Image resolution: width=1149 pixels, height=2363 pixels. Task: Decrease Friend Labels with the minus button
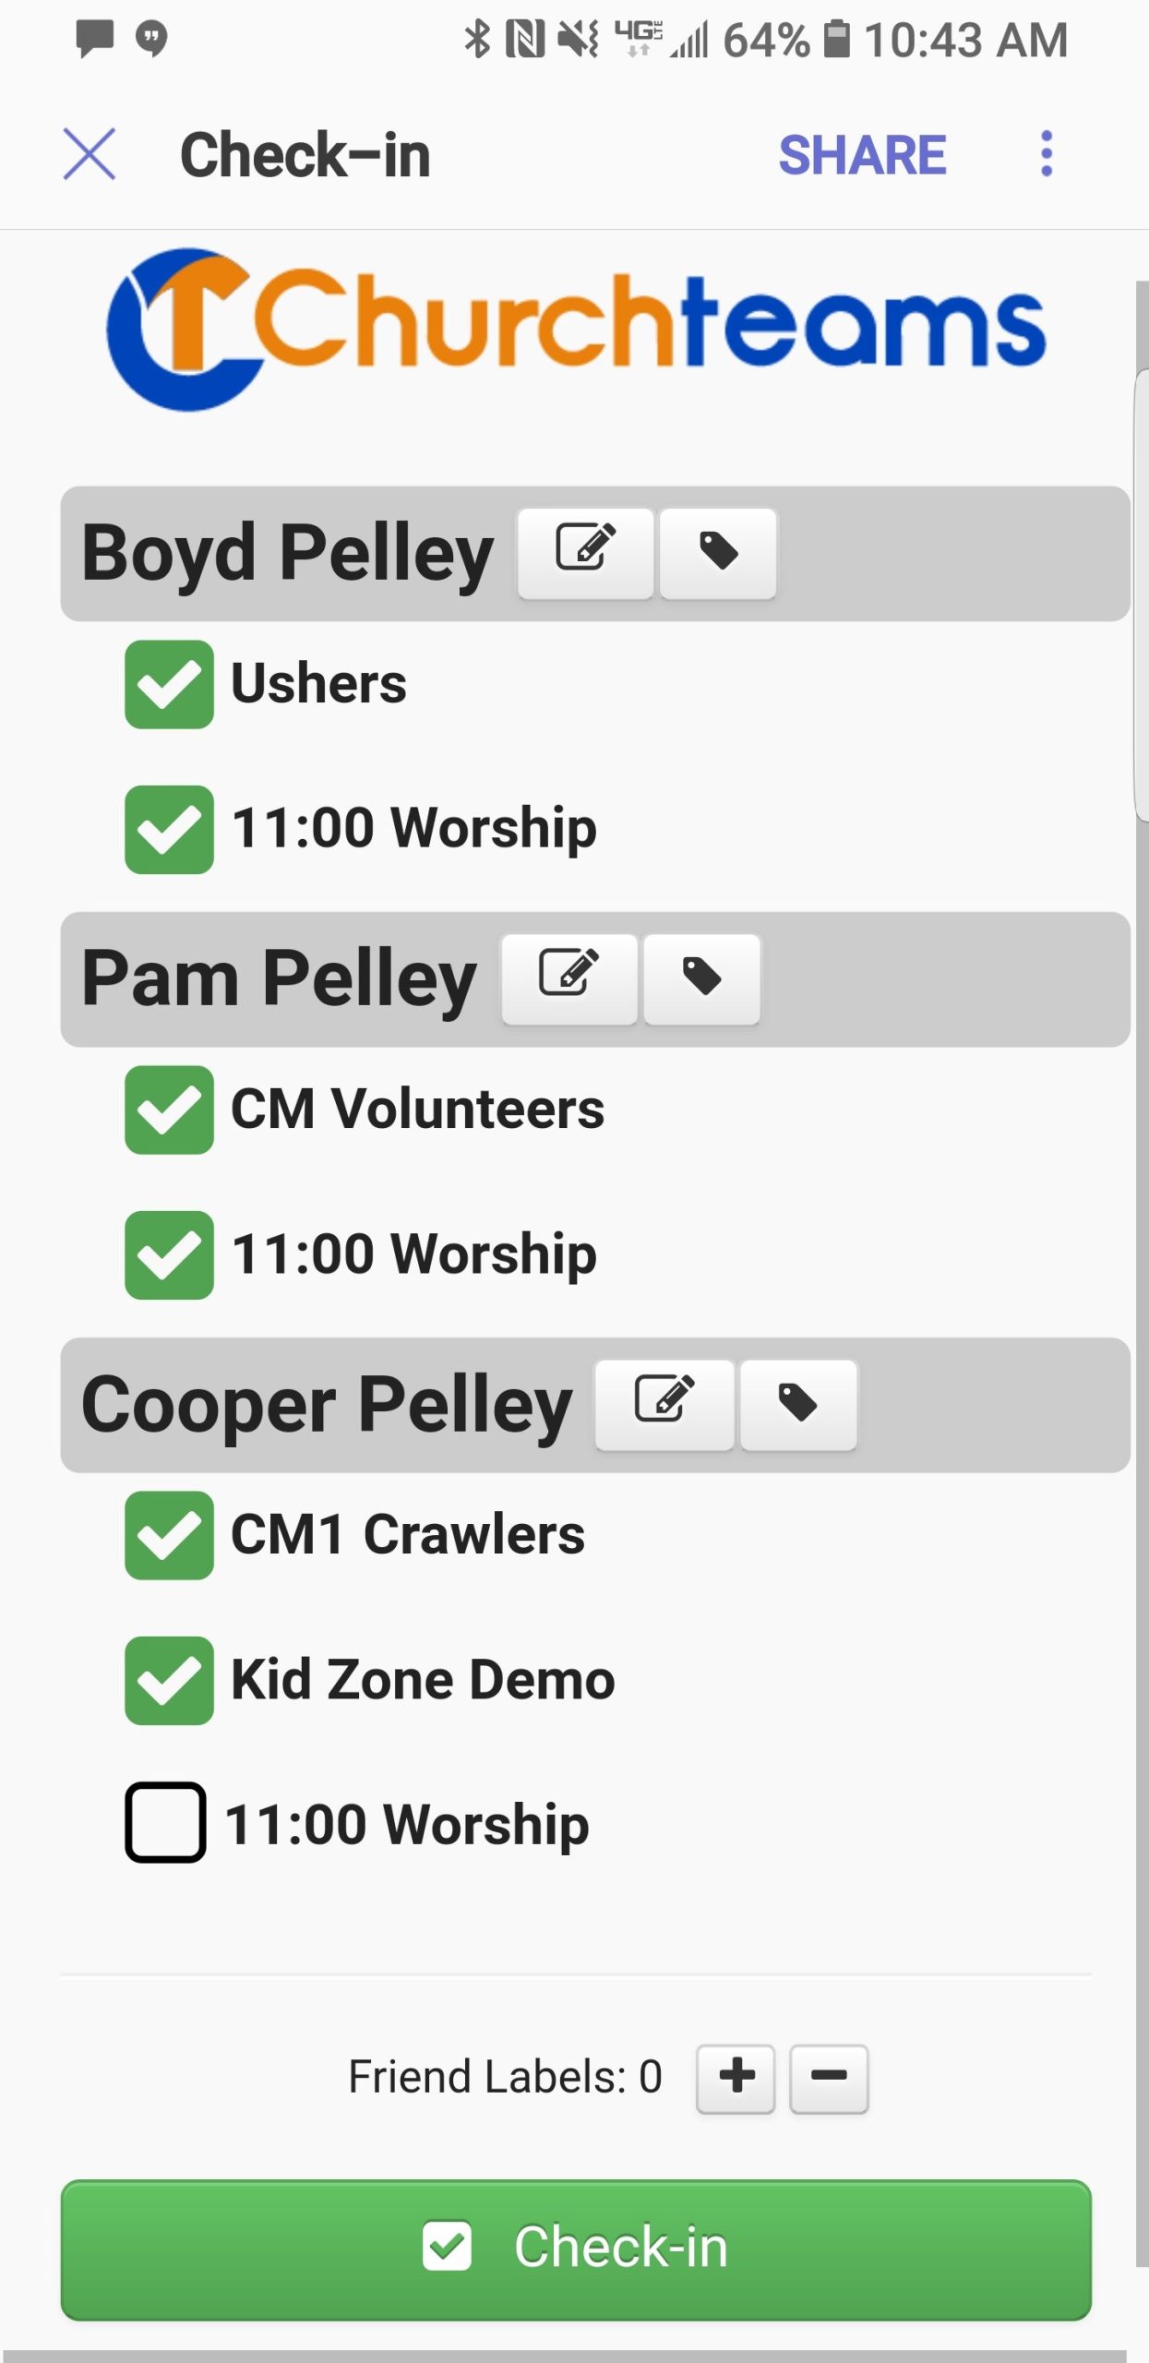(x=829, y=2078)
